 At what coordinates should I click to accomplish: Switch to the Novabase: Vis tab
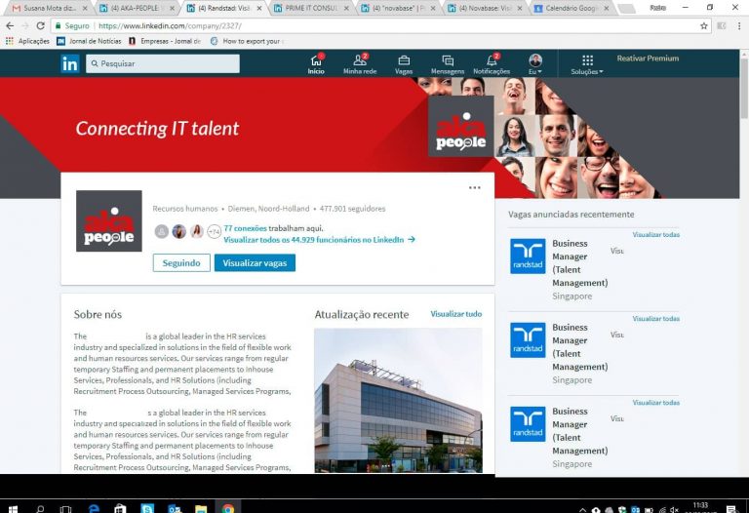pos(484,8)
